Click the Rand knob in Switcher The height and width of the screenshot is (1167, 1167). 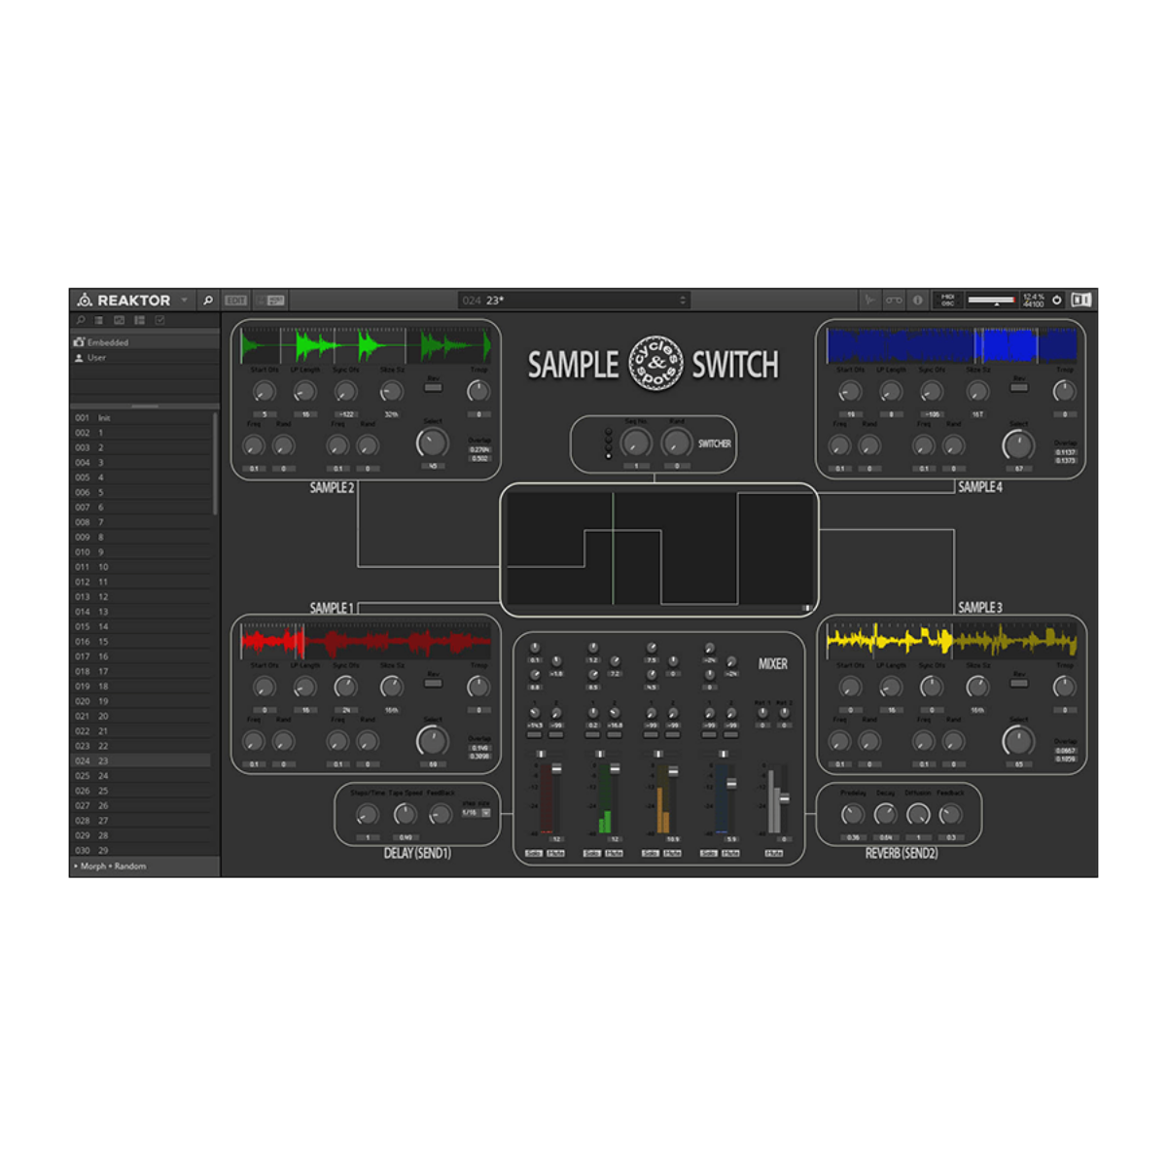[x=676, y=443]
